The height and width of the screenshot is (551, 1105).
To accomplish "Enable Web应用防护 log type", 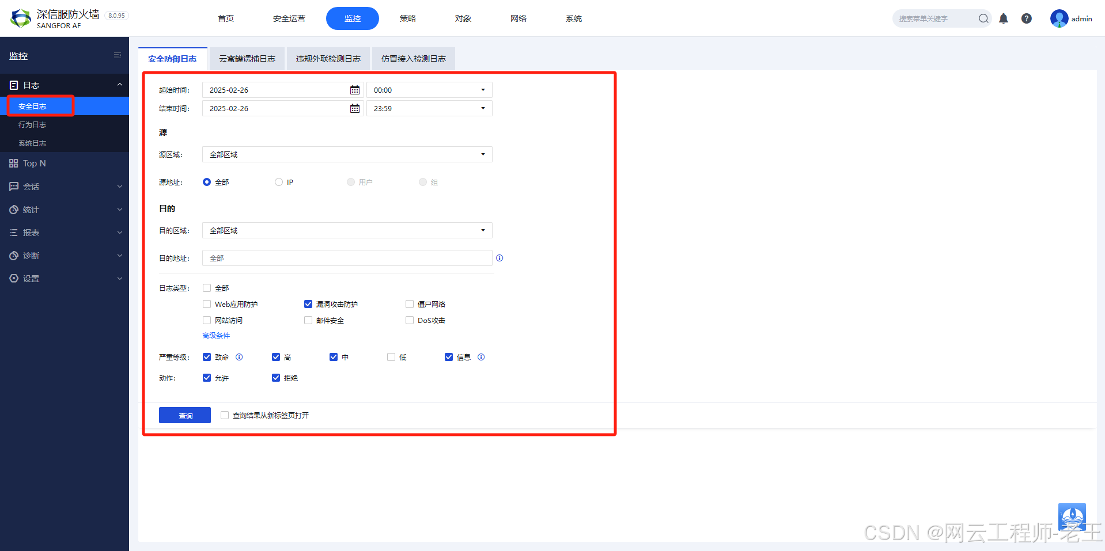I will (207, 304).
